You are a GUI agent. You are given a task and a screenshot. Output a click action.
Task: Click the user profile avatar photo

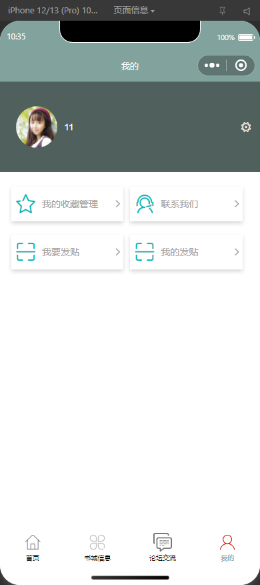pyautogui.click(x=37, y=127)
